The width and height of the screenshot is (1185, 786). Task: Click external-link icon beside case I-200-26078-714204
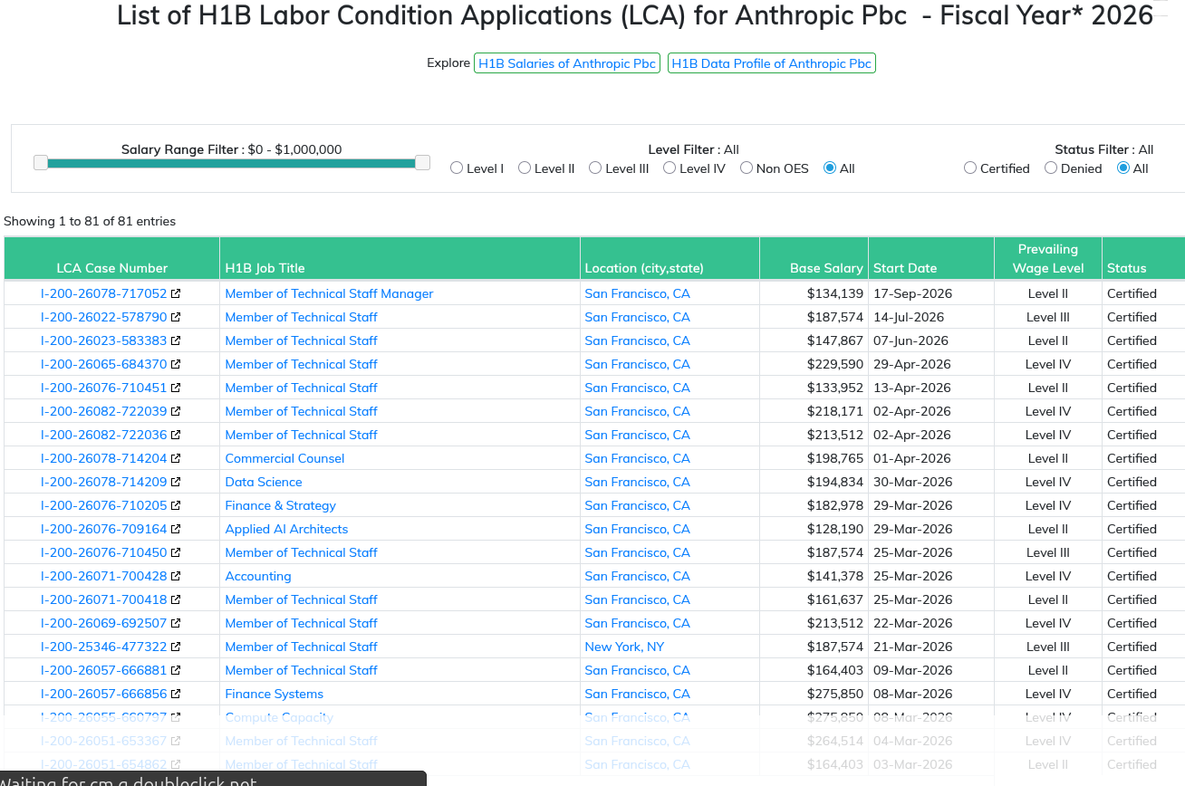(x=176, y=458)
